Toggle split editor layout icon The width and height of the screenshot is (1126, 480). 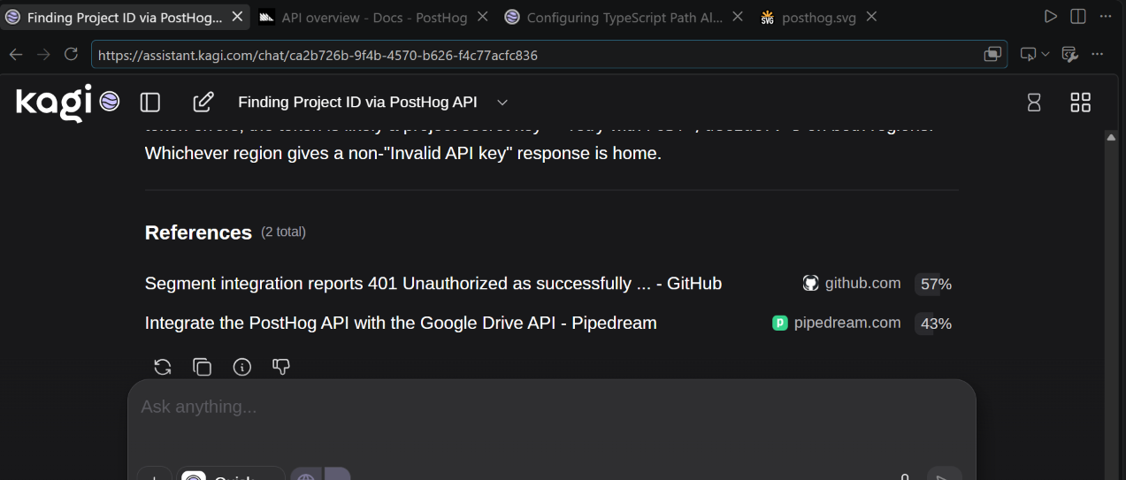[1077, 17]
